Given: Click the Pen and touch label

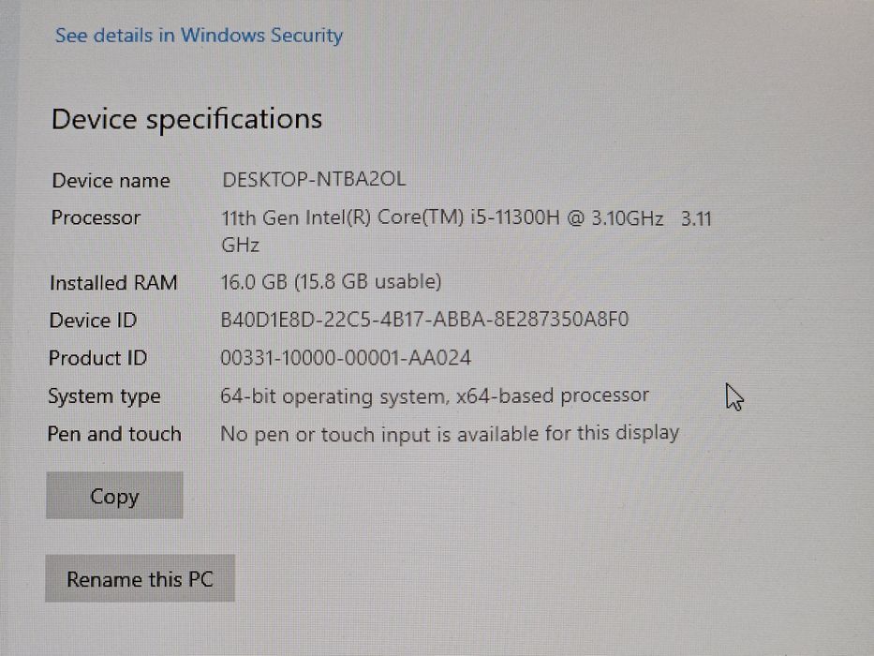Looking at the screenshot, I should click(x=113, y=434).
